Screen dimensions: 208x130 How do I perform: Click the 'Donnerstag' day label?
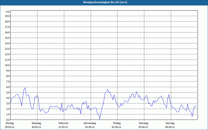tap(90, 123)
